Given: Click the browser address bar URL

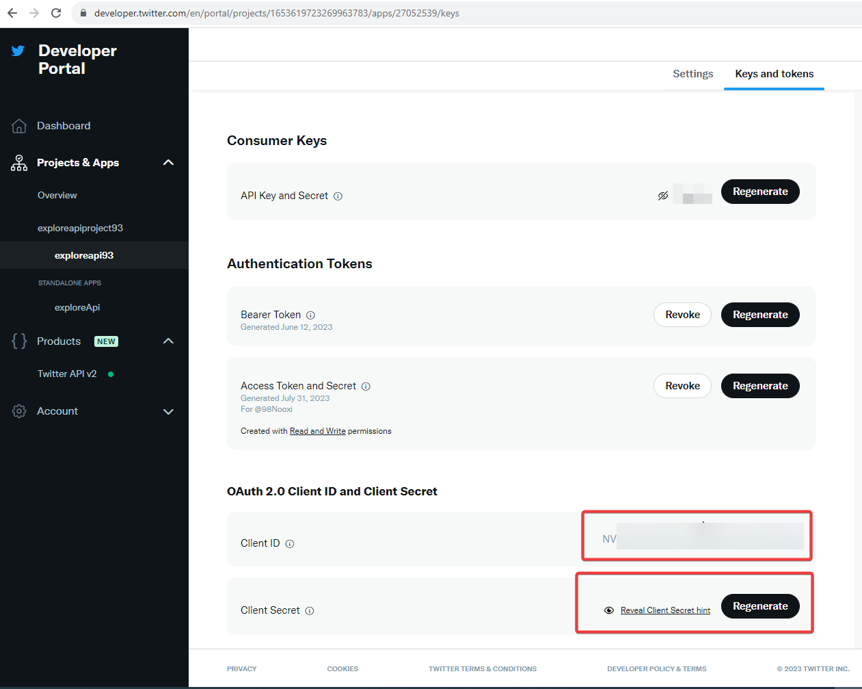Looking at the screenshot, I should pos(276,13).
